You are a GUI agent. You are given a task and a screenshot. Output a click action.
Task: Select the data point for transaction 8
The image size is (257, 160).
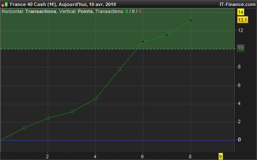point(191,21)
